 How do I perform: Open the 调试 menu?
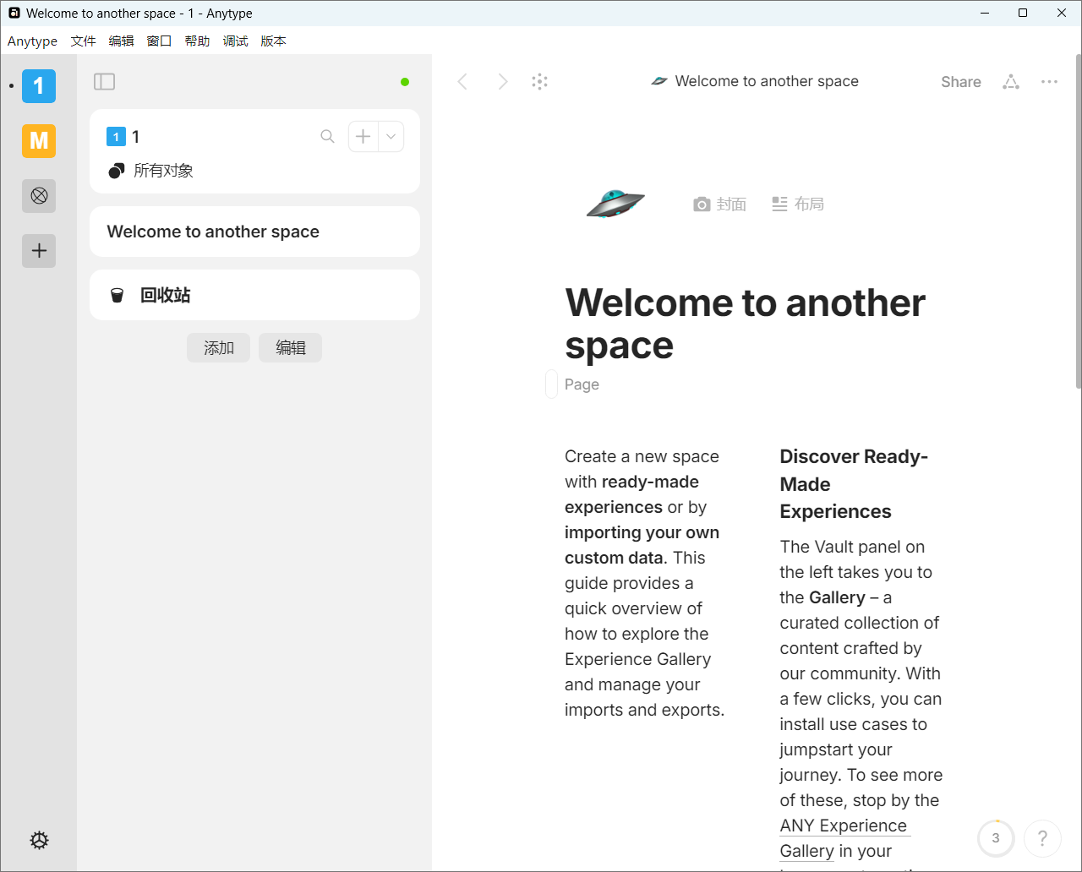tap(236, 41)
